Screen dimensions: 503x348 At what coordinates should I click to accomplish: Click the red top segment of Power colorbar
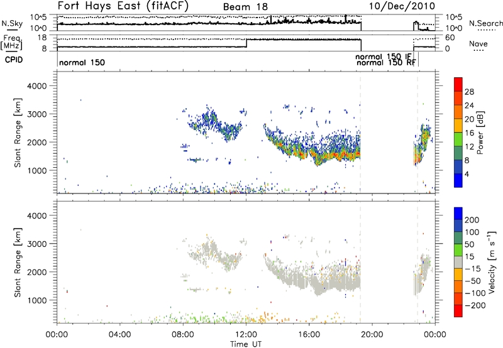458,85
